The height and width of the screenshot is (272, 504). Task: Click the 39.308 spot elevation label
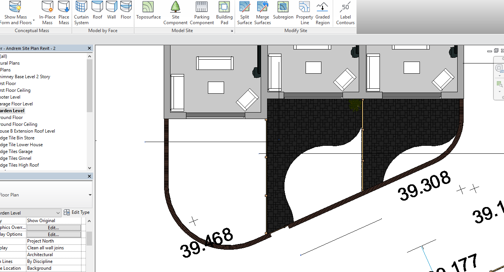(424, 186)
